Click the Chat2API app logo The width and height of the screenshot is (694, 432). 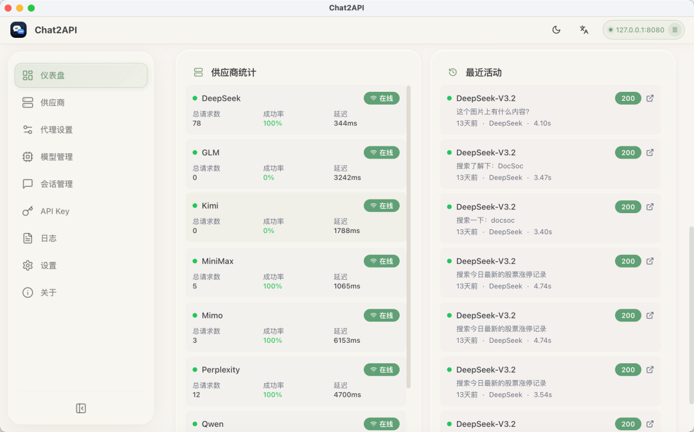pyautogui.click(x=19, y=30)
